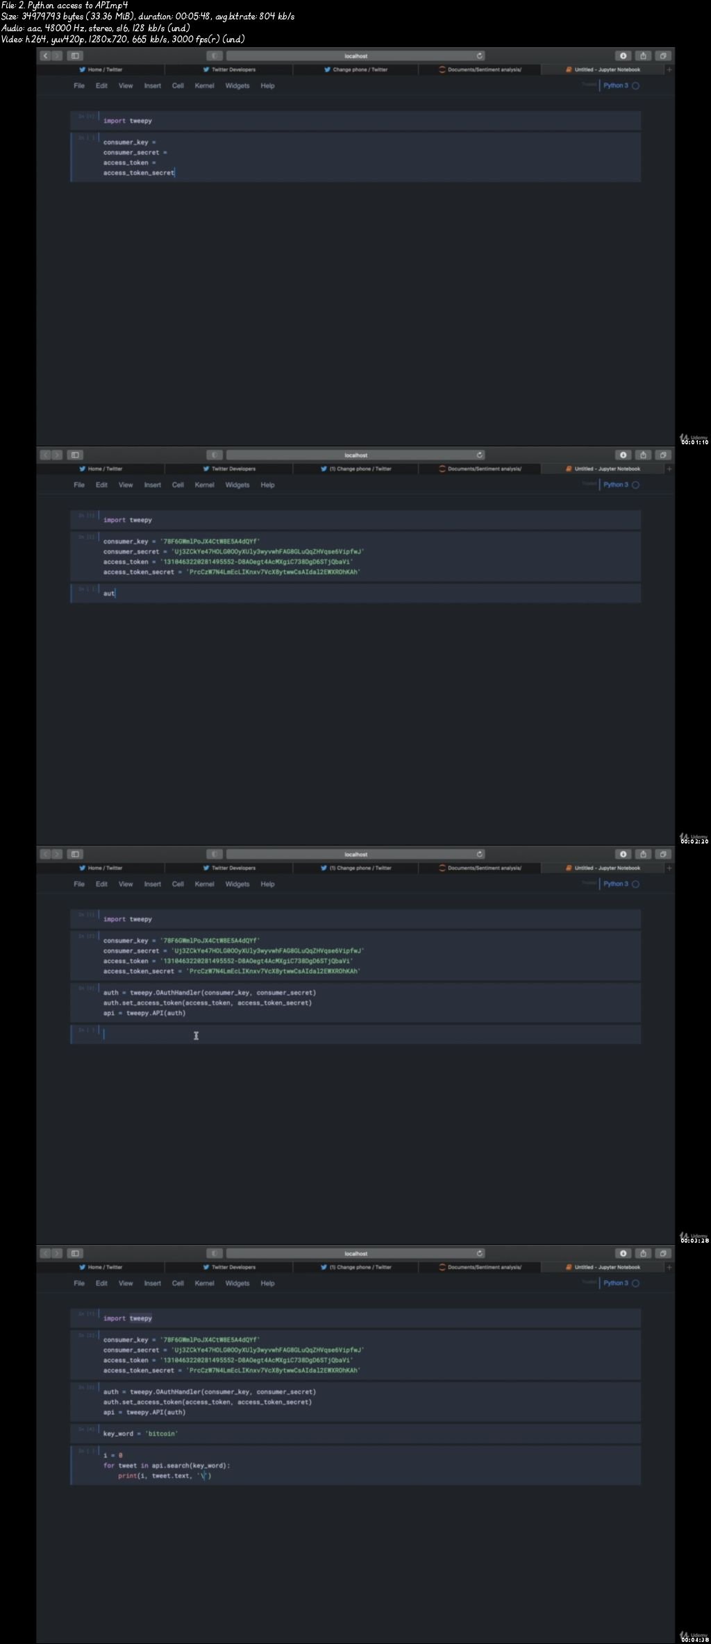711x1644 pixels.
Task: Click auth.set_access_token line in 00:04:38 frame
Action: click(208, 1402)
